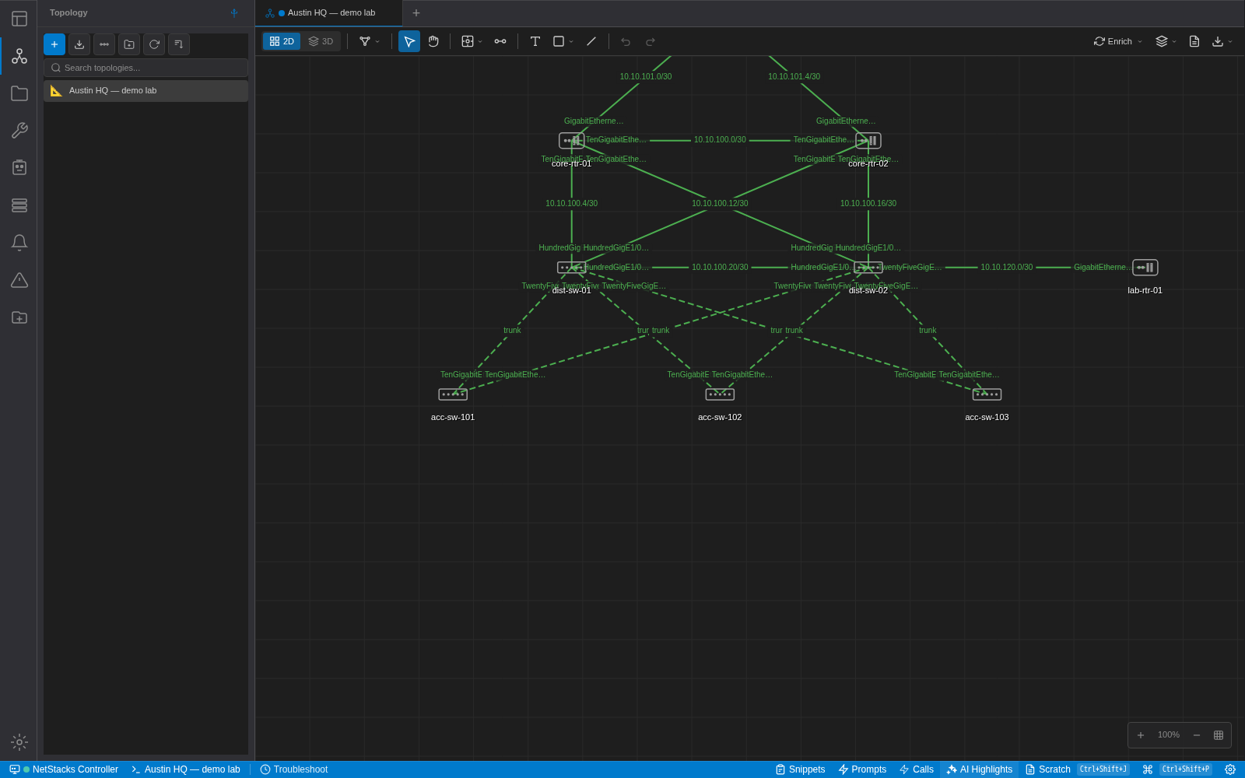Open the layout graph dropdown

[x=370, y=41]
